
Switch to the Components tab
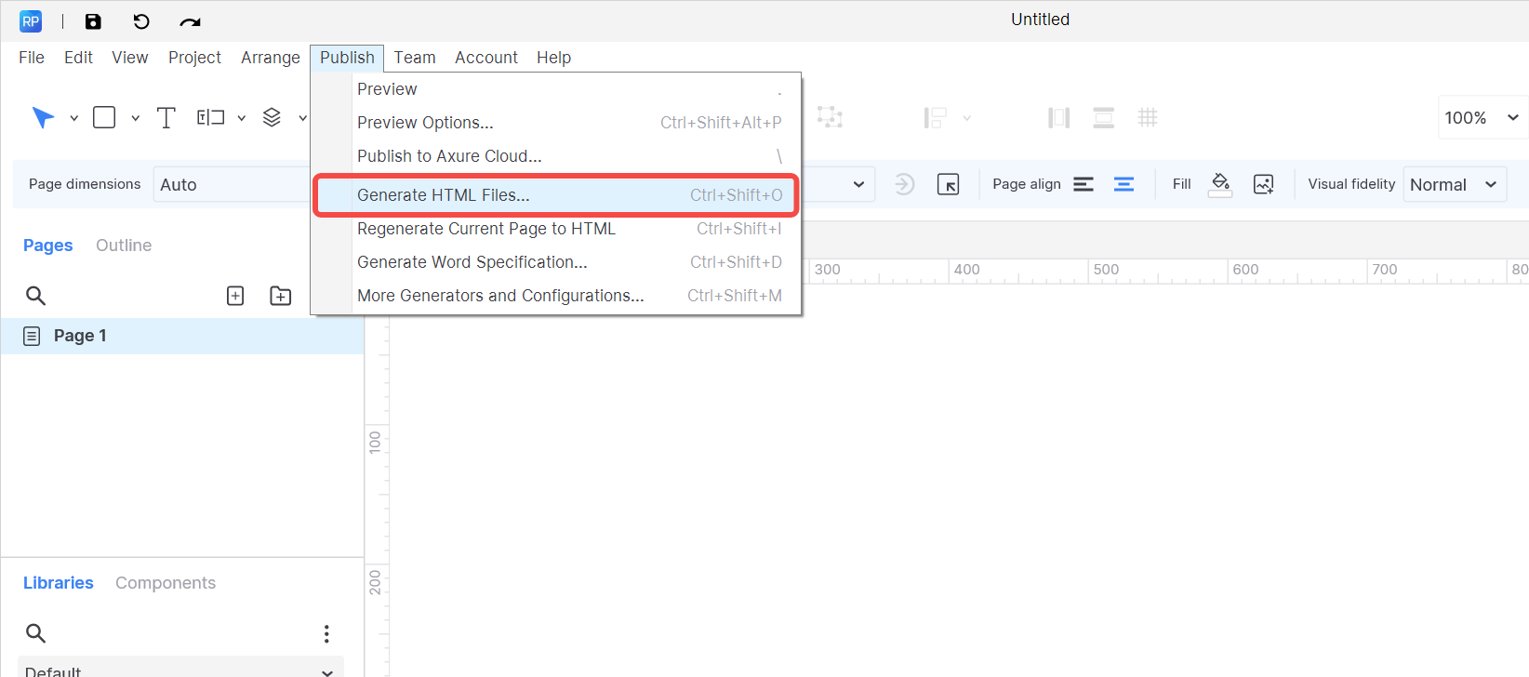166,583
